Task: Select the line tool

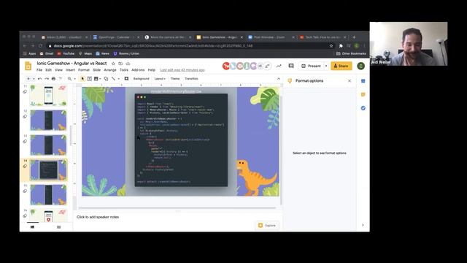Action: 114,79
